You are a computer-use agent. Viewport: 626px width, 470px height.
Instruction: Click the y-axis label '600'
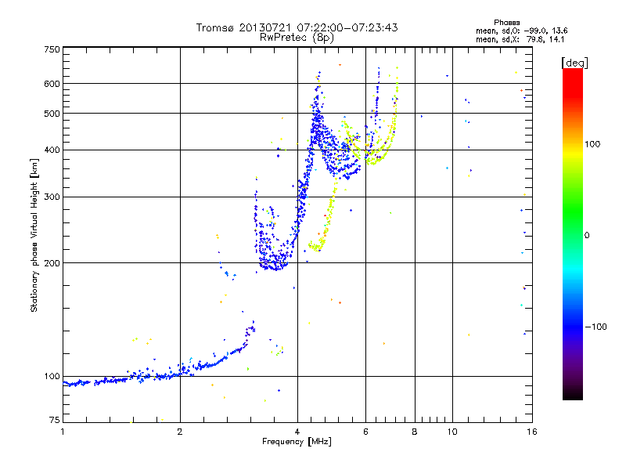52,84
